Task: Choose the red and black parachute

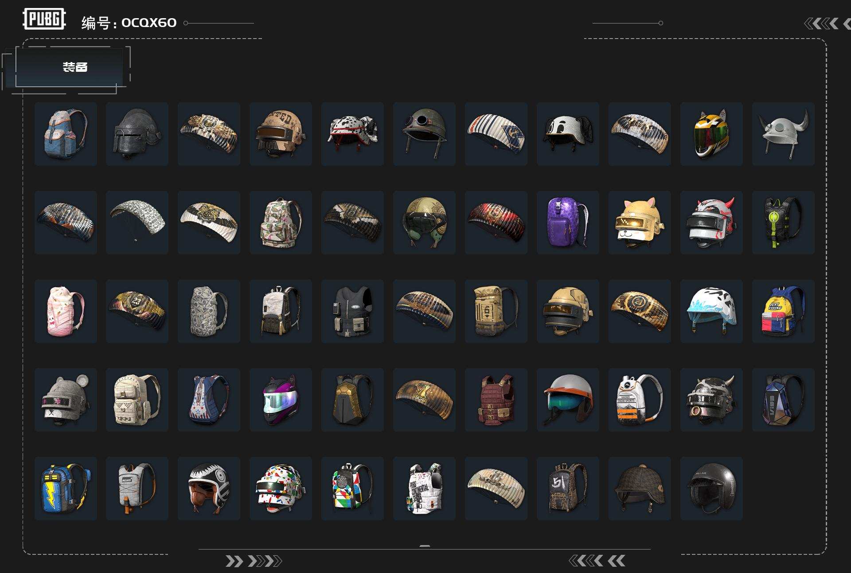Action: coord(496,222)
